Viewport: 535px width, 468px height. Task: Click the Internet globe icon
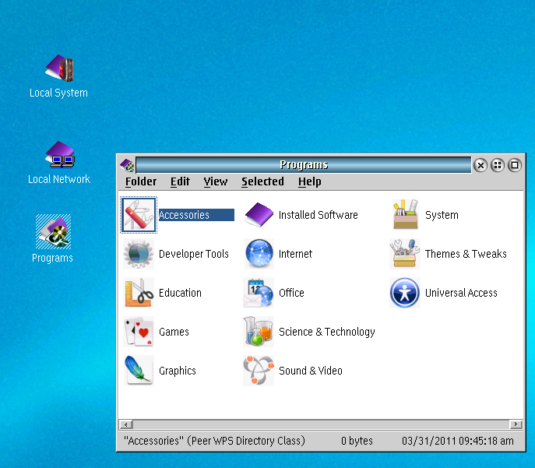(259, 254)
